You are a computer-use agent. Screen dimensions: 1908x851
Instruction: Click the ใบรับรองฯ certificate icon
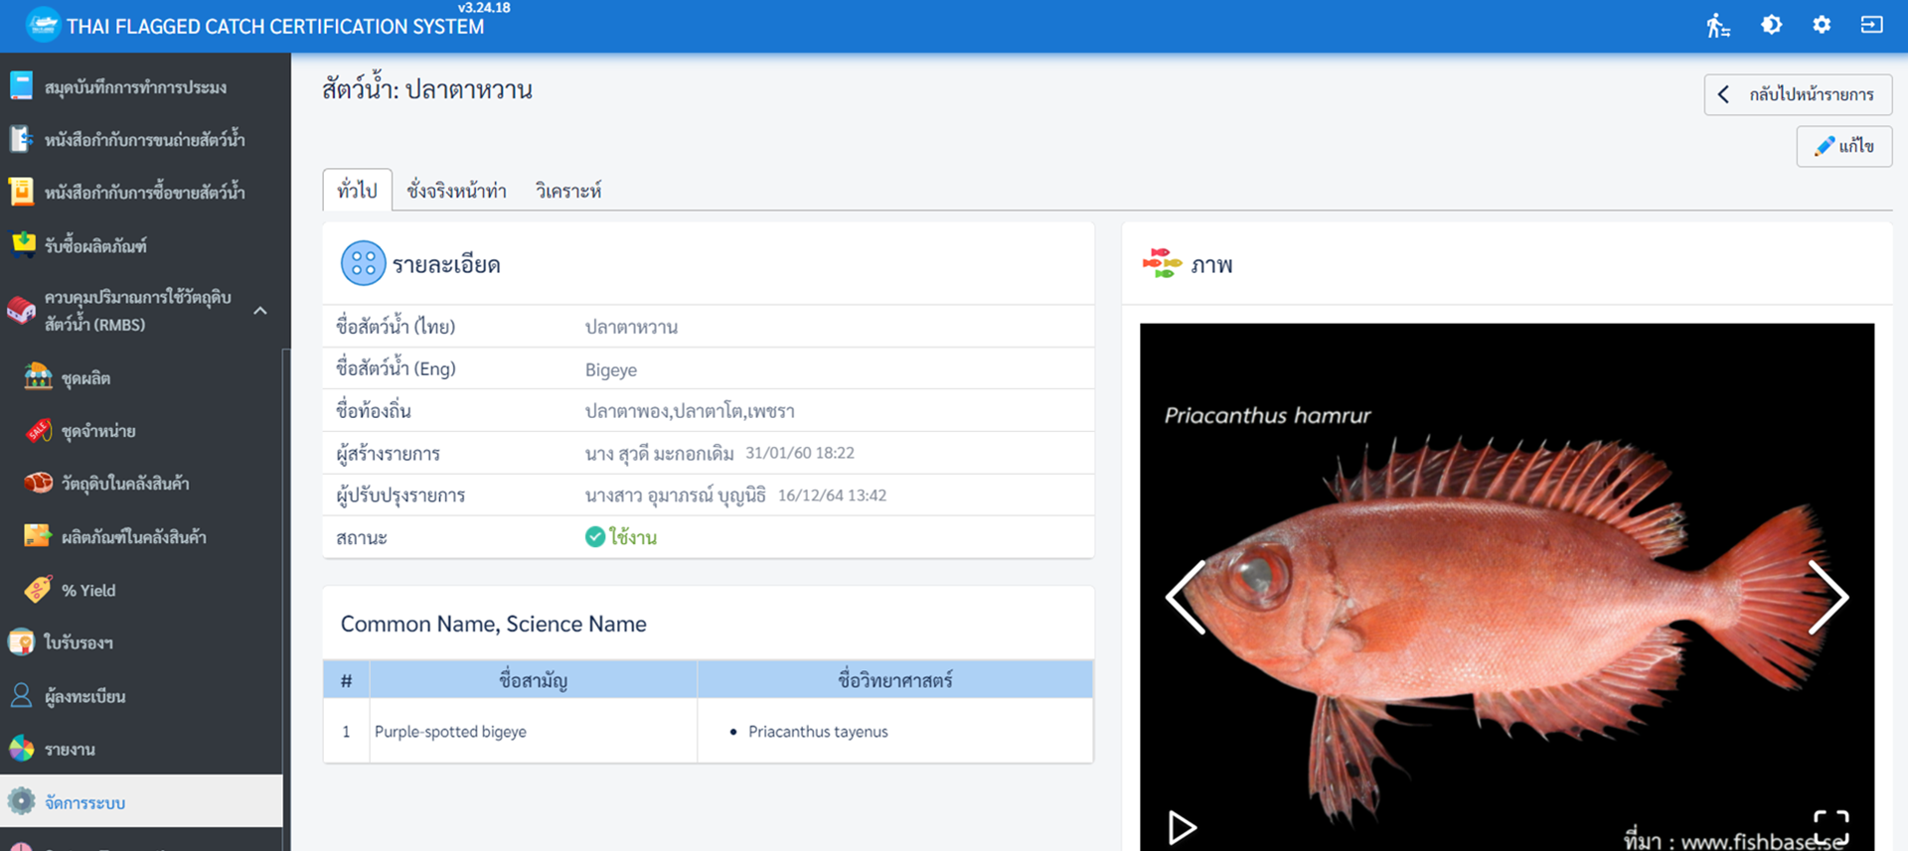tap(21, 642)
